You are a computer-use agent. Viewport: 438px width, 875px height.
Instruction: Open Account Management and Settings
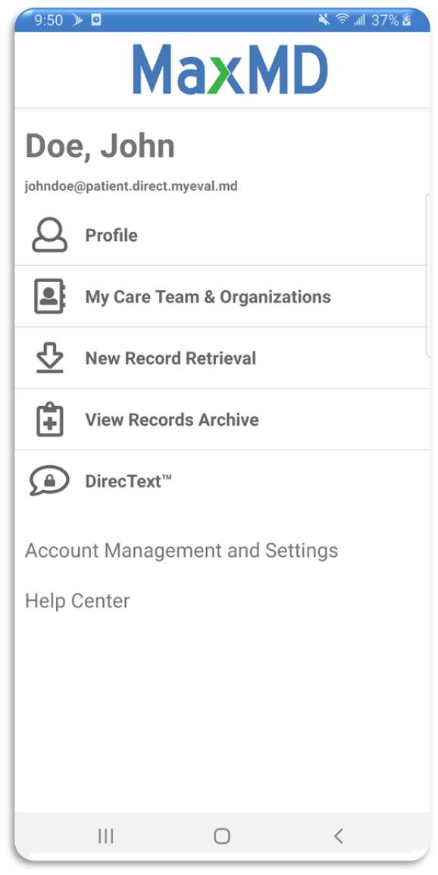click(181, 551)
